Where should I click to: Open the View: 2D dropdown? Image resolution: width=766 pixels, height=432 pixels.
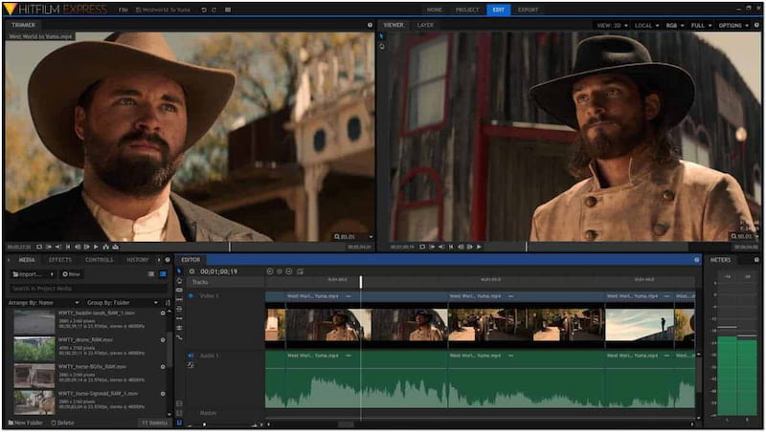click(612, 26)
